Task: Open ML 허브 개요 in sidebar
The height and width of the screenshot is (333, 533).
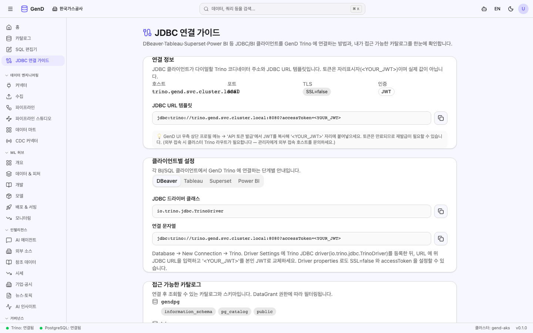Action: pyautogui.click(x=33, y=163)
